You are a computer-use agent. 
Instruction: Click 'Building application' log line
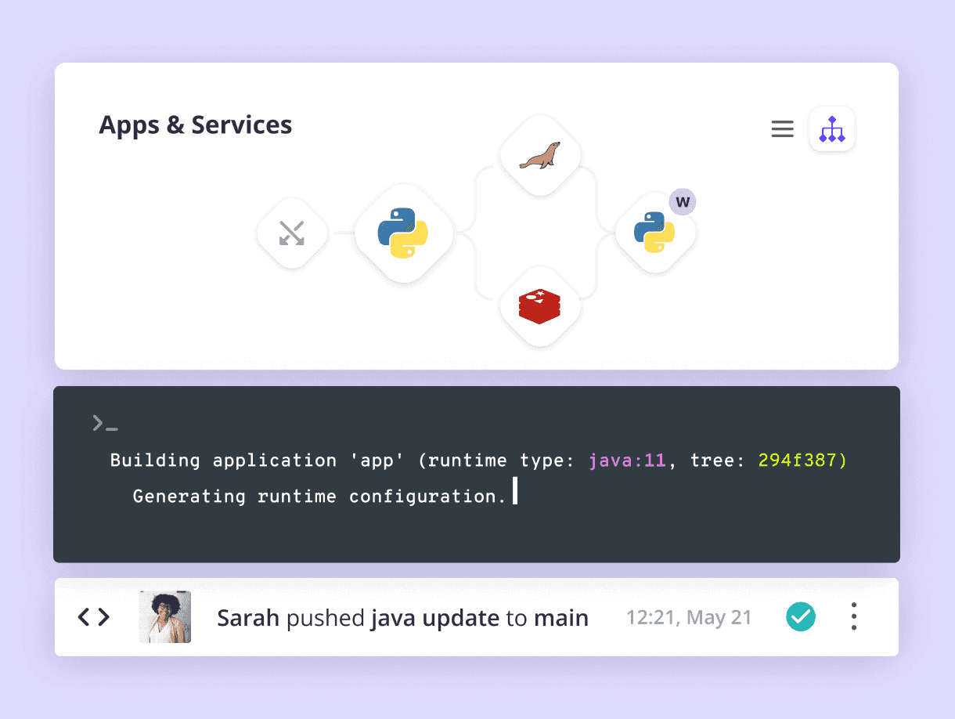tap(478, 461)
